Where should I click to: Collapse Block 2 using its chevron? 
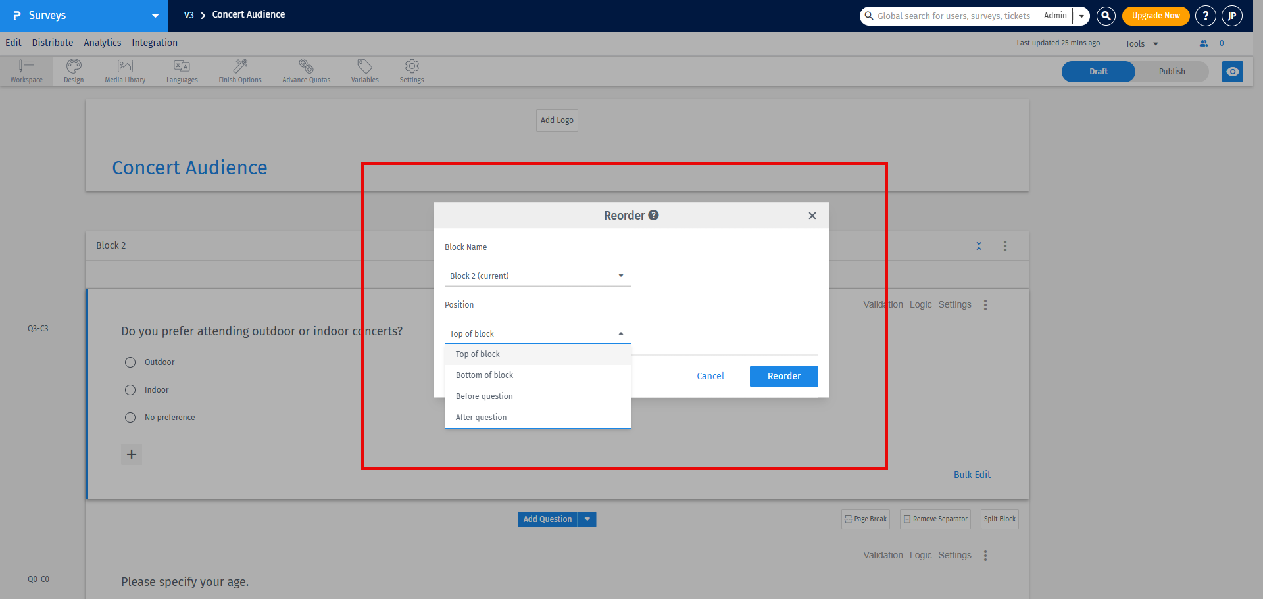pos(979,245)
